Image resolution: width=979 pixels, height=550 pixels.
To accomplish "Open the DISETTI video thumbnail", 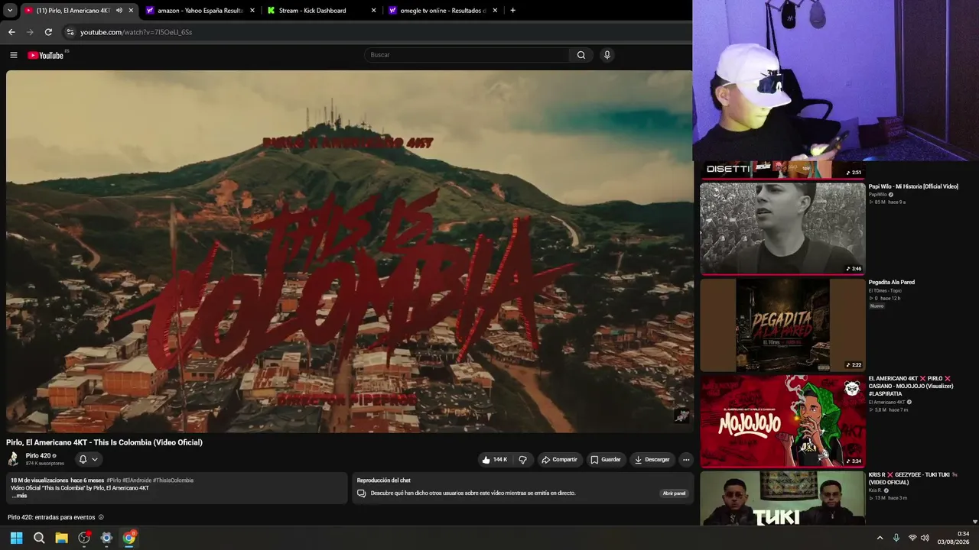I will (782, 170).
